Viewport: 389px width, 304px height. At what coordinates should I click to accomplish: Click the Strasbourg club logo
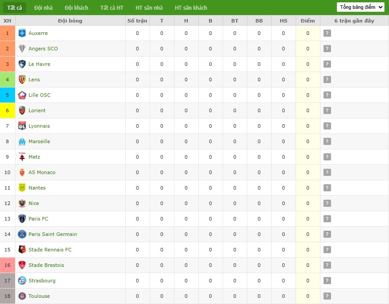22,281
